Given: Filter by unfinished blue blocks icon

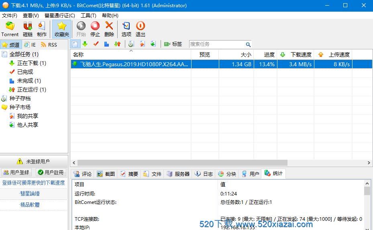Looking at the screenshot, I should click(x=106, y=44).
